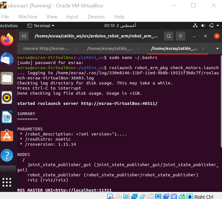222x199 pixels.
Task: Open the Terminal app menu dropdown
Action: coord(41,26)
